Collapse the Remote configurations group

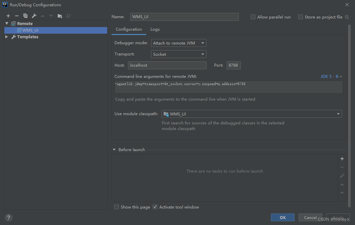pos(7,23)
